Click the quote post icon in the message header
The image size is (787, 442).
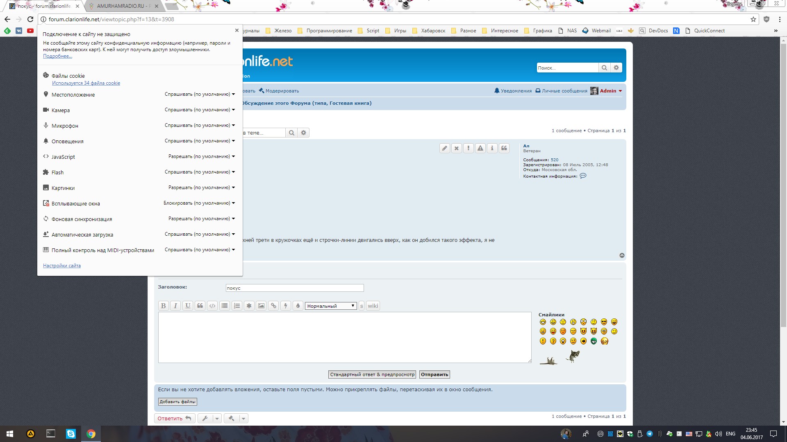(x=504, y=148)
